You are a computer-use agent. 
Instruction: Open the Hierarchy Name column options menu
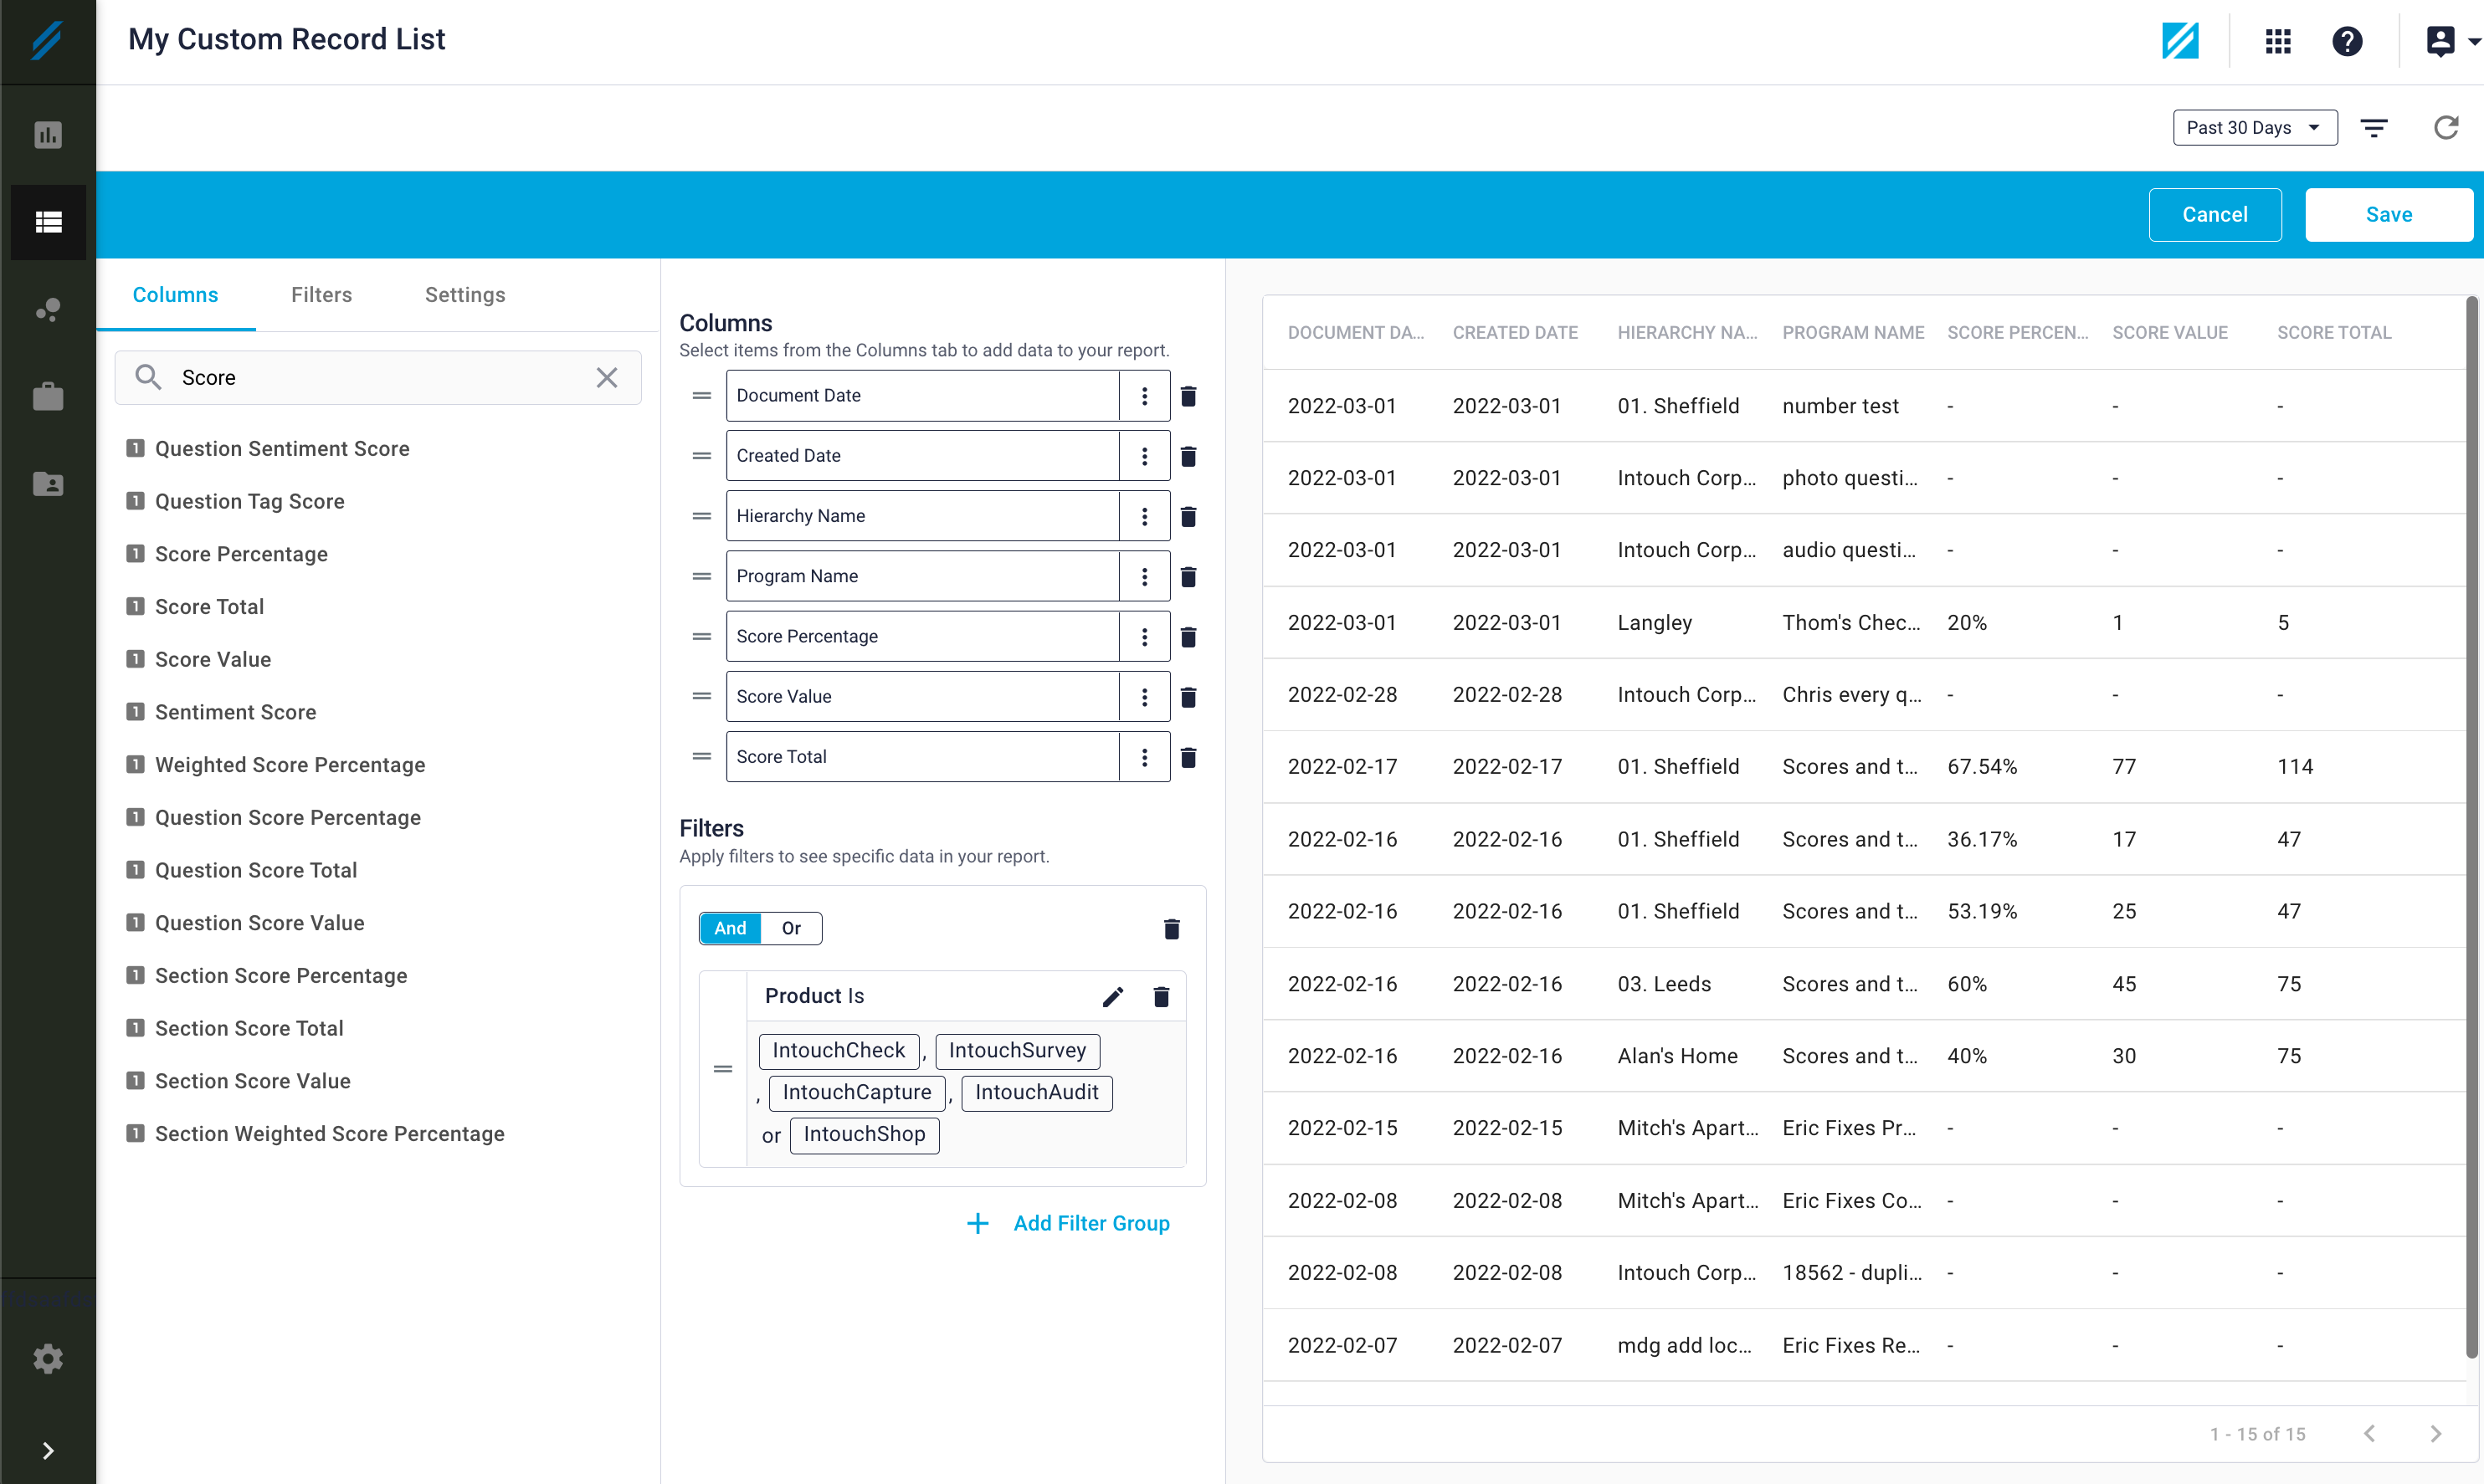click(1144, 516)
